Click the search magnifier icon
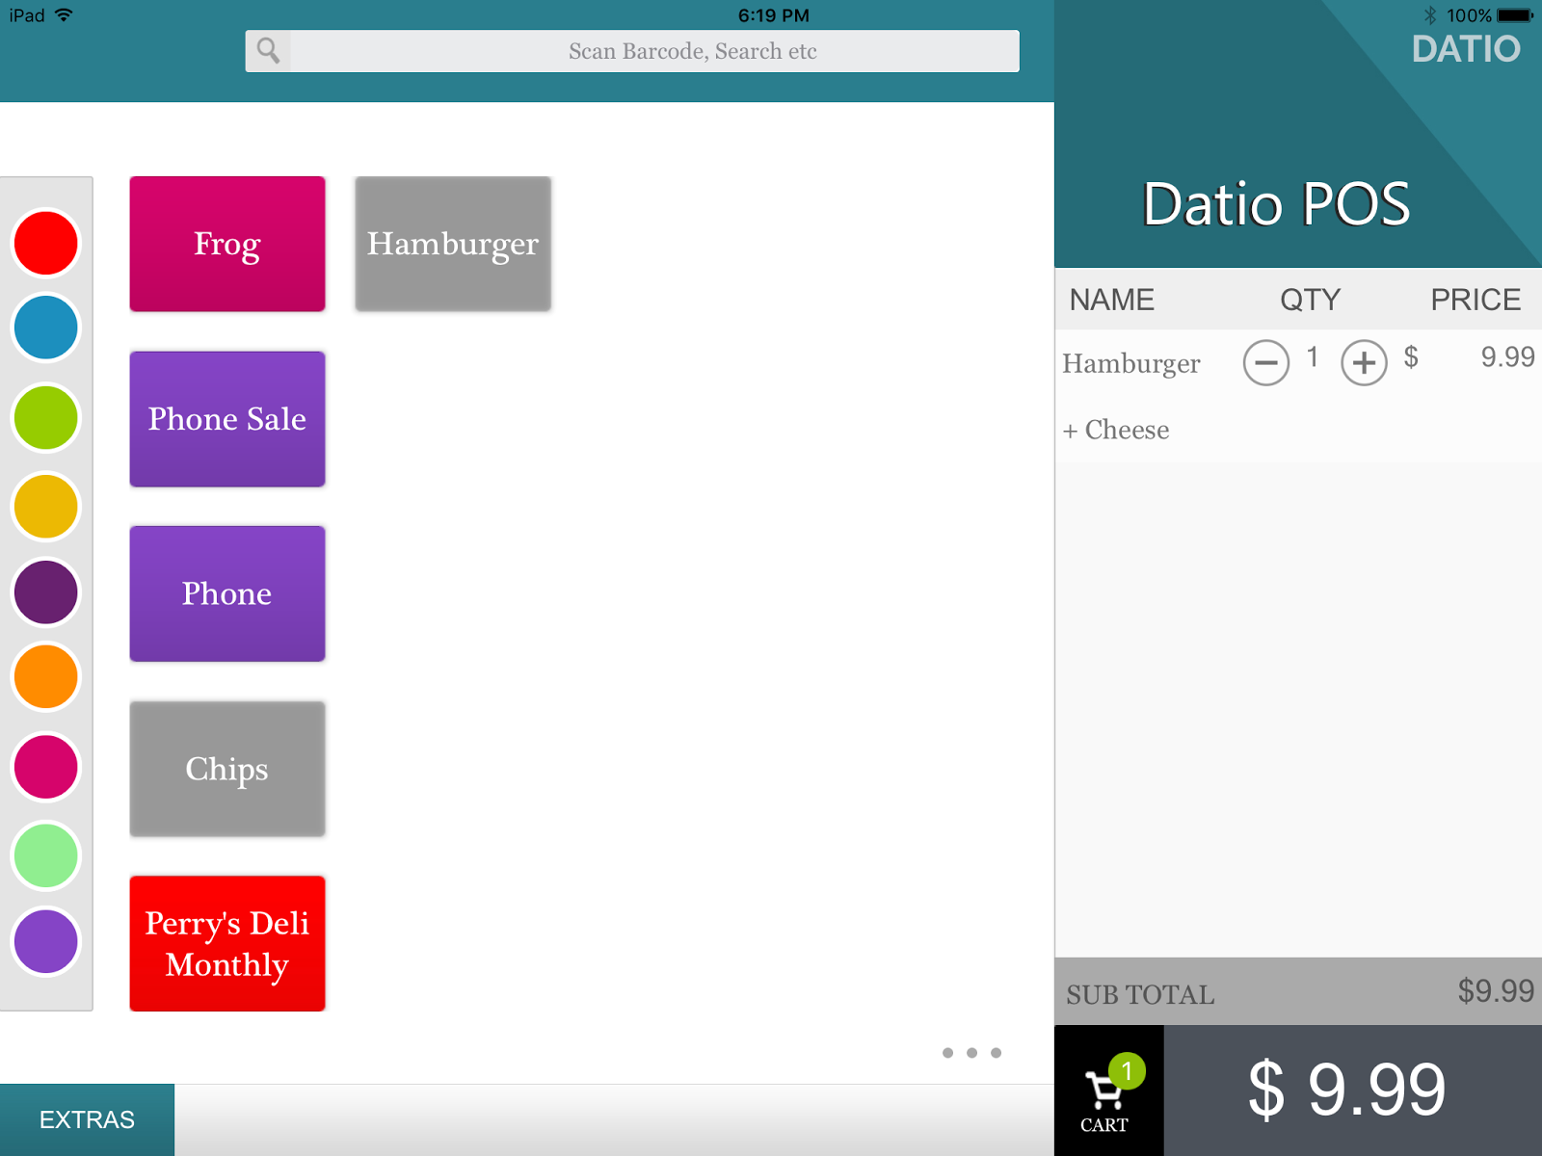Image resolution: width=1542 pixels, height=1156 pixels. 268,51
